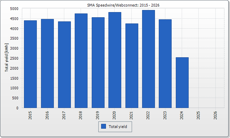Select the 2015 yield bar
Screen dimensions: 230x138
click(x=30, y=64)
